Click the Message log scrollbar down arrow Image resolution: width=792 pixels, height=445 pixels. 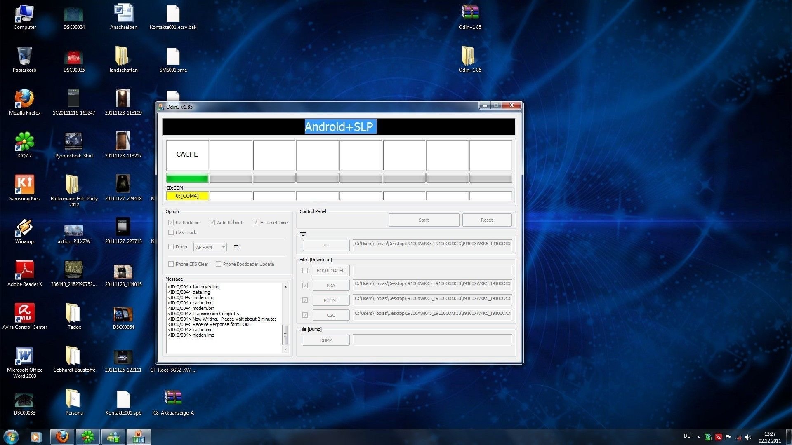285,349
